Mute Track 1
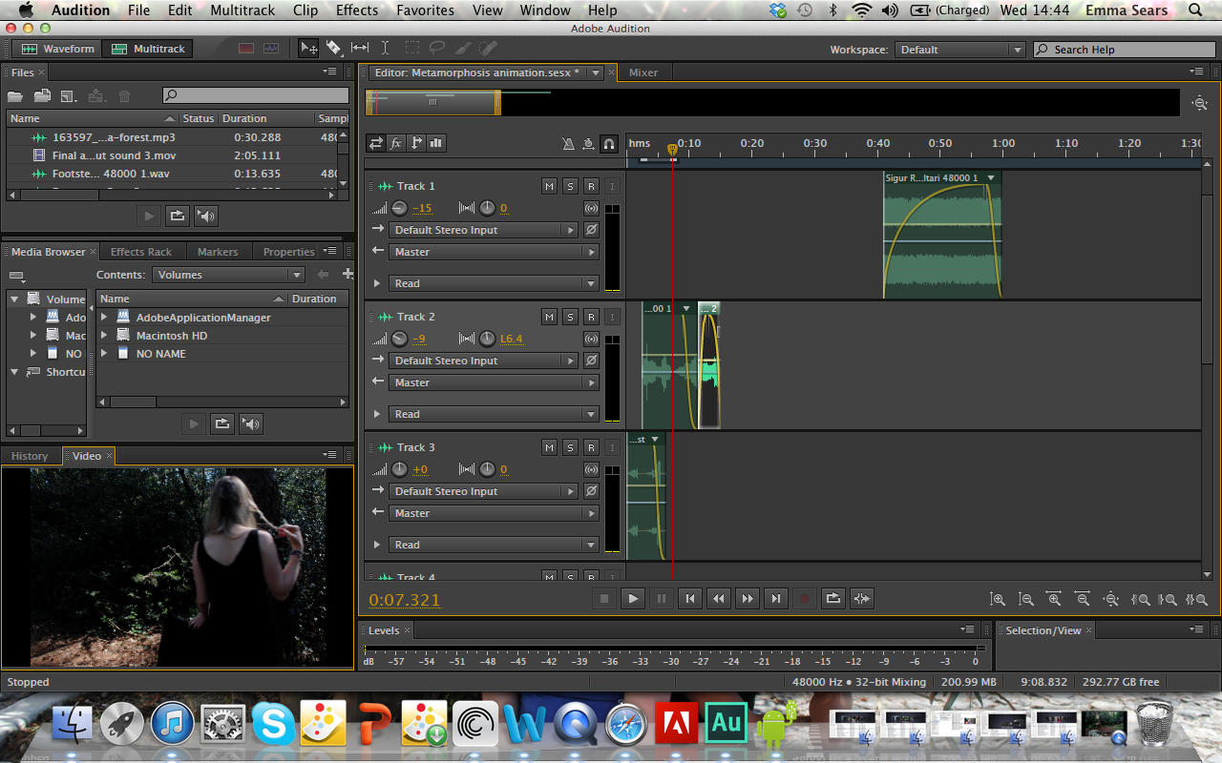The image size is (1222, 763). pyautogui.click(x=549, y=186)
